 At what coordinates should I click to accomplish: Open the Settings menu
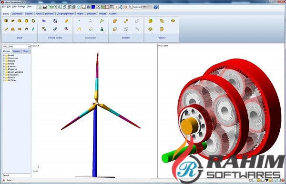[21, 7]
